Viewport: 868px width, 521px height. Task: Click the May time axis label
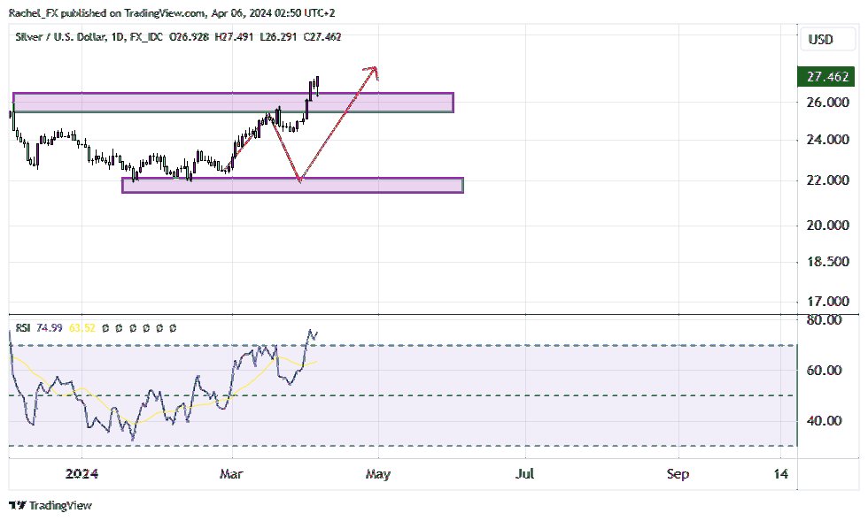click(378, 474)
